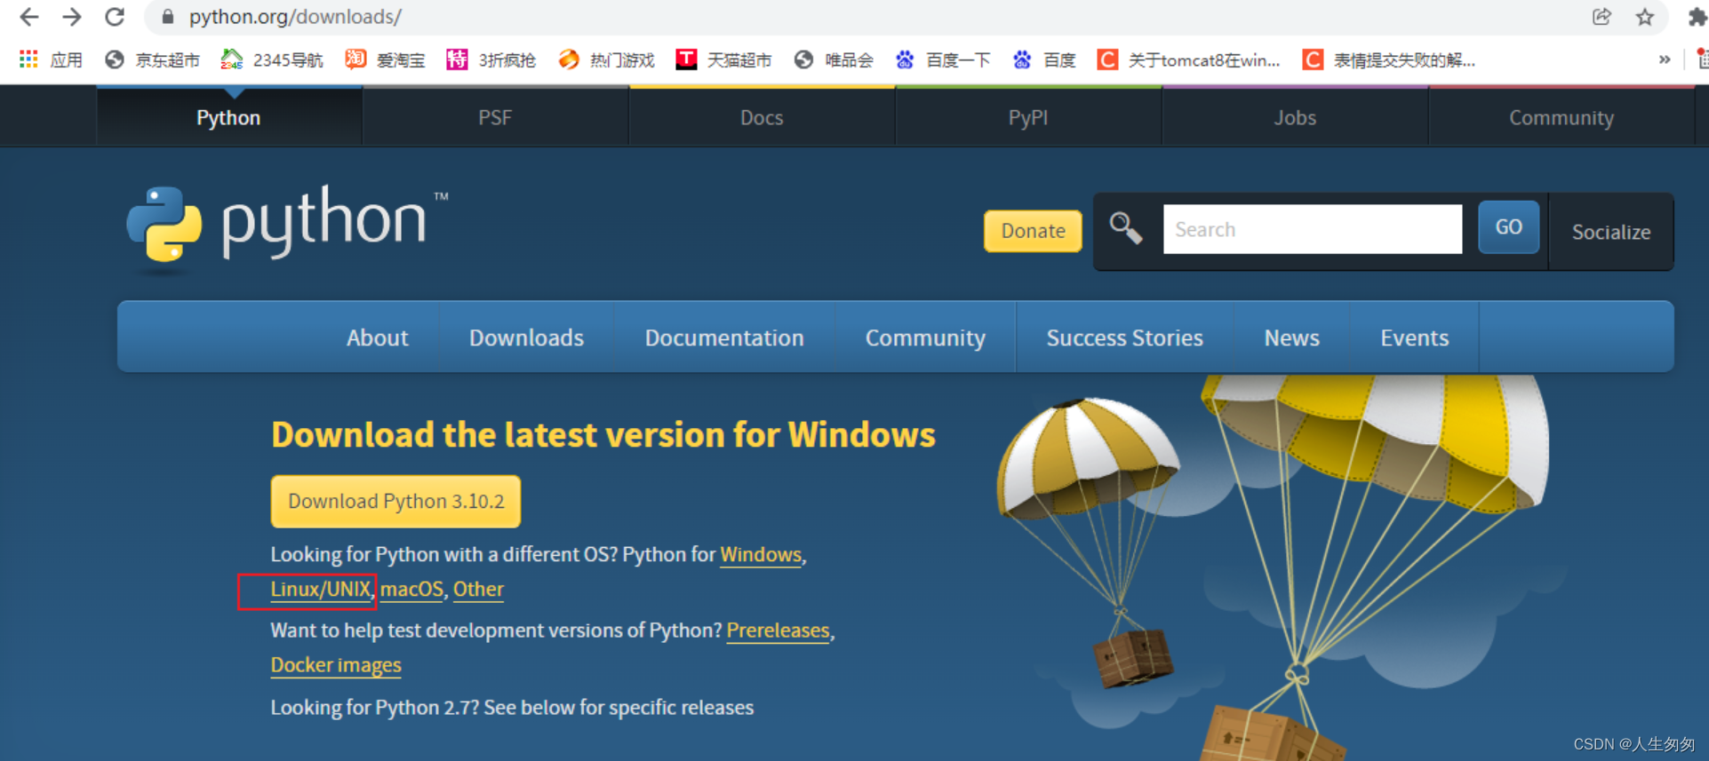The height and width of the screenshot is (761, 1709).
Task: Click the lock icon in address bar
Action: 167,17
